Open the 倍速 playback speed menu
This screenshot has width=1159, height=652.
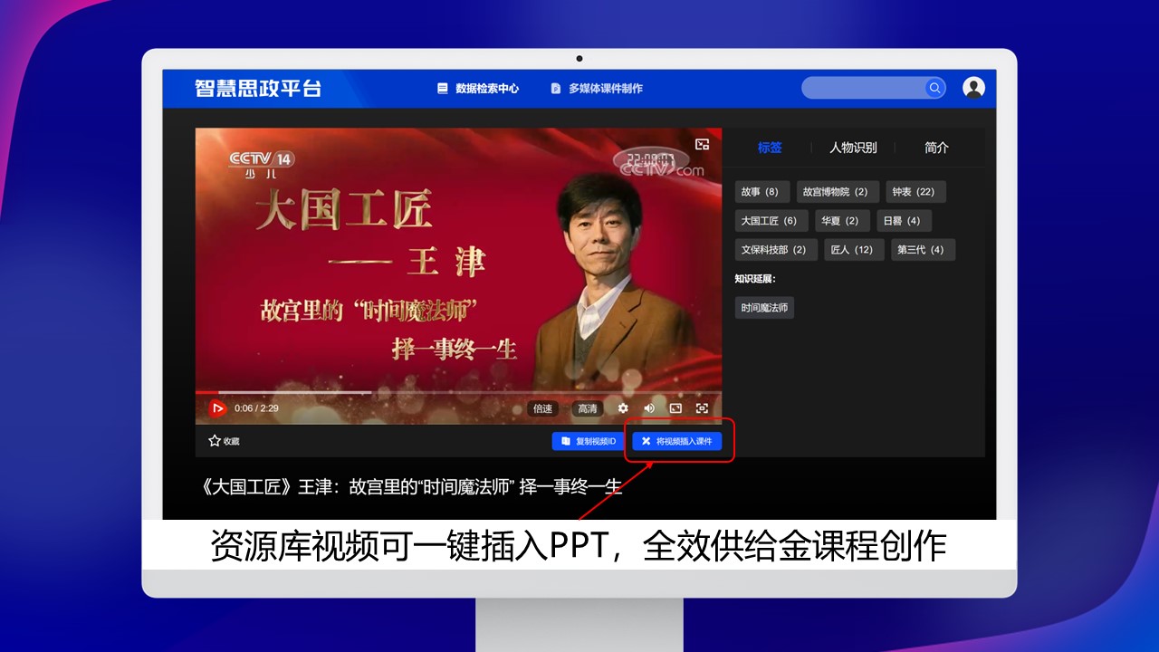[542, 408]
